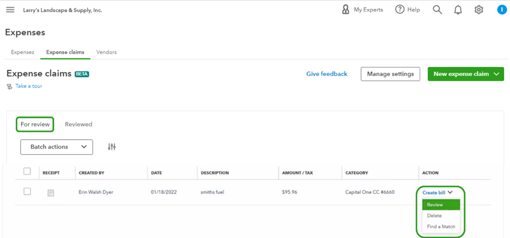View receipt icon for smiths fuel claim
This screenshot has width=510, height=238.
pyautogui.click(x=51, y=193)
